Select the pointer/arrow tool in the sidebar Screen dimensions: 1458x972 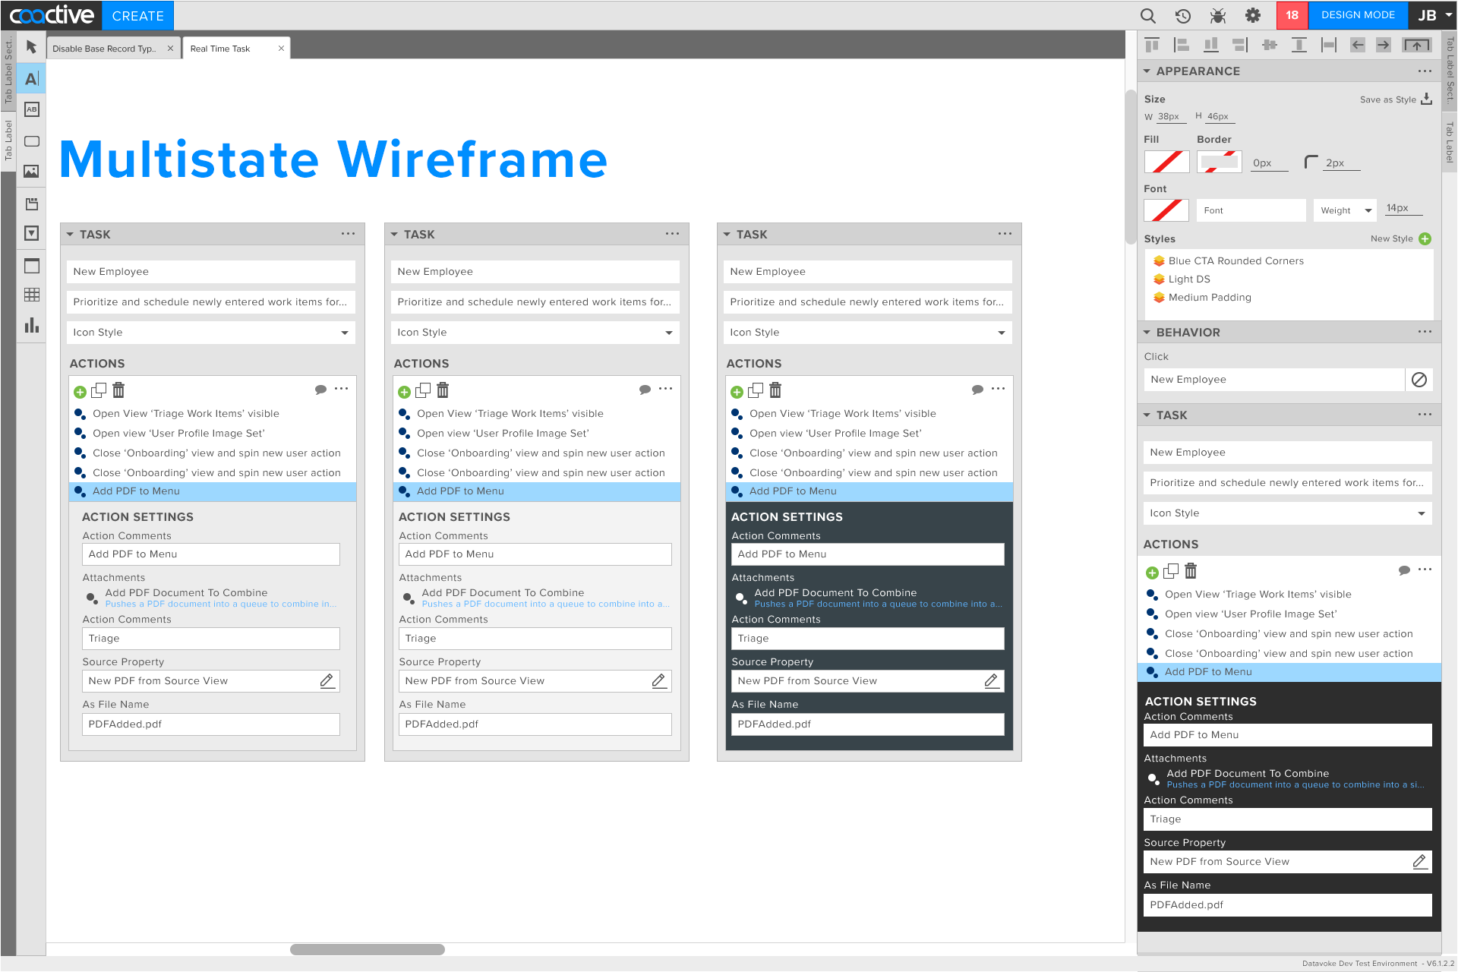point(31,47)
